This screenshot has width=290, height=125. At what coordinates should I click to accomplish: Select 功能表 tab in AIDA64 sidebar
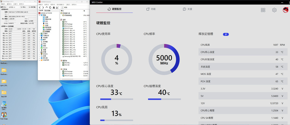41,10
